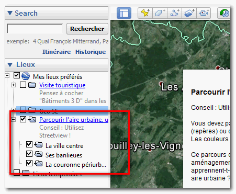
Task: Collapse the Lieux panel
Action: pos(10,65)
